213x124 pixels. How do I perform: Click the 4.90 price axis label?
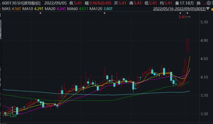[204, 41]
